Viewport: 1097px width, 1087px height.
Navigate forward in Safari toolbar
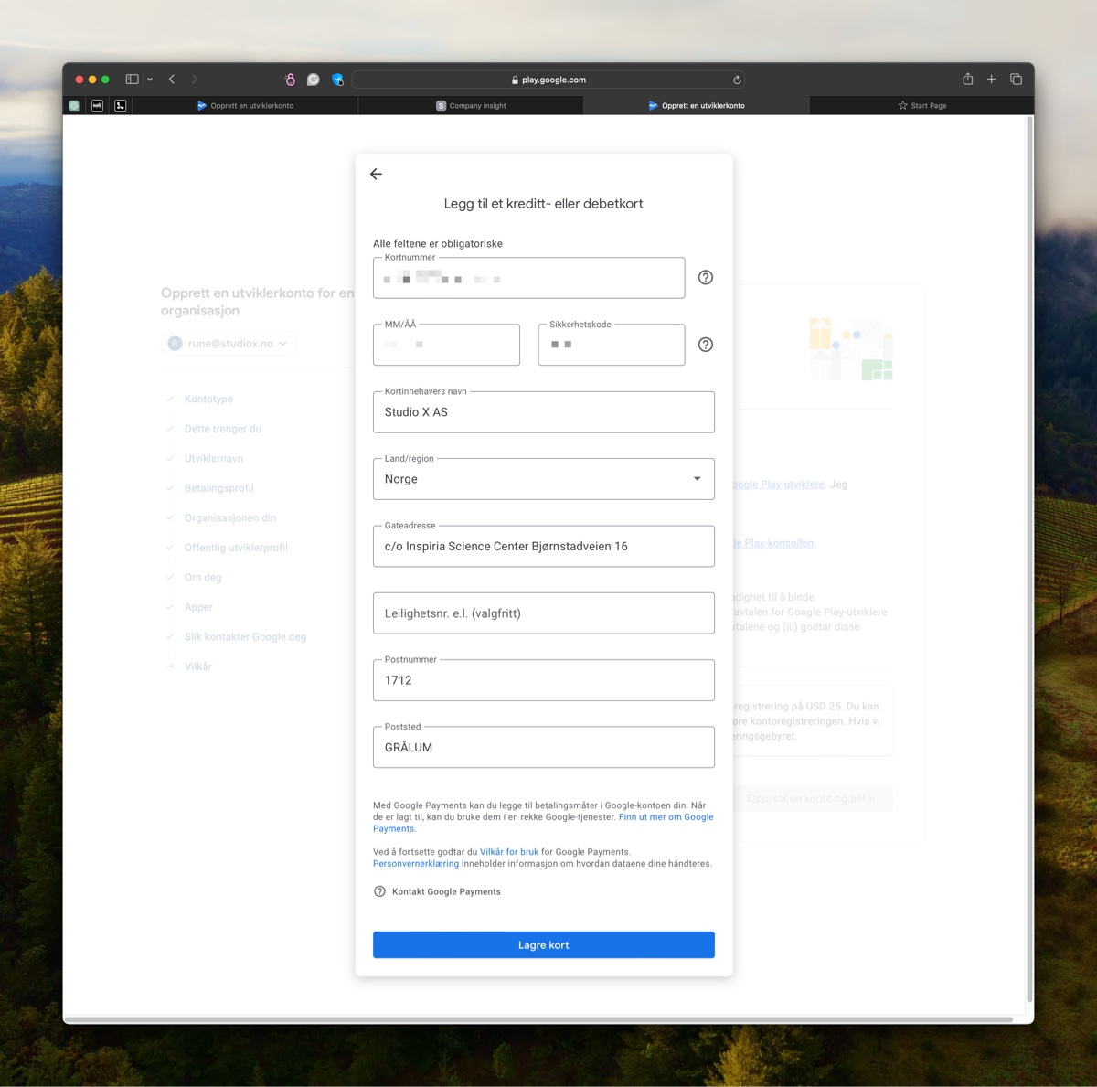tap(194, 80)
